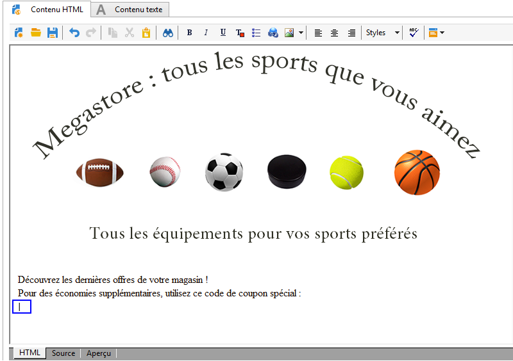Click the Insert image icon

289,33
